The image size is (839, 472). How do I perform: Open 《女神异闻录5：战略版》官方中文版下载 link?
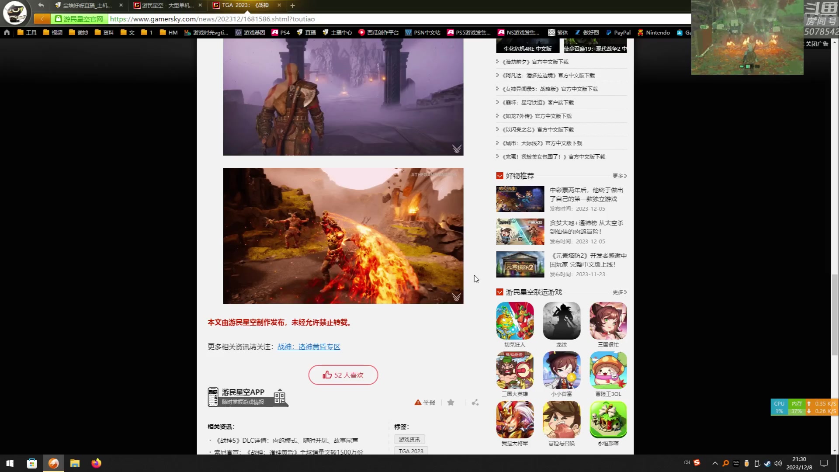[550, 89]
